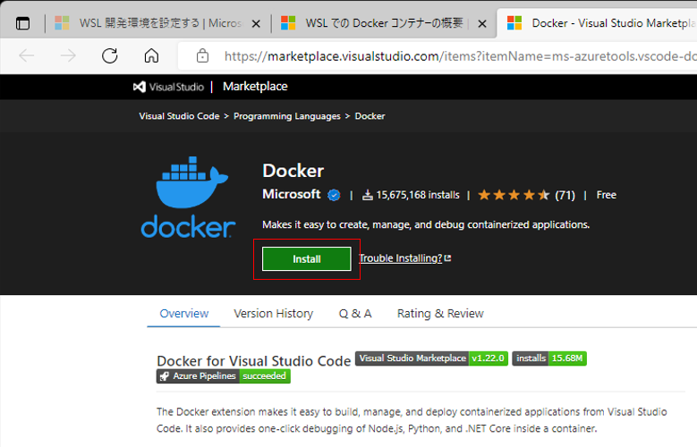
Task: Click the browser refresh button
Action: click(x=110, y=56)
